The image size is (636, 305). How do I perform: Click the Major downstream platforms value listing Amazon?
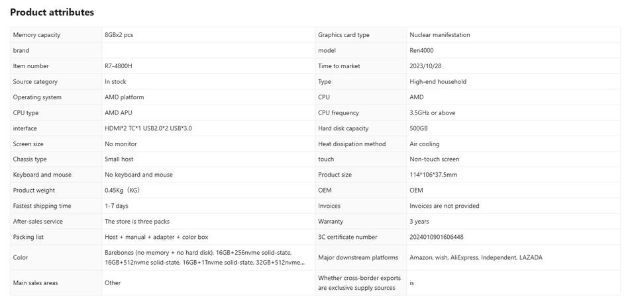476,257
